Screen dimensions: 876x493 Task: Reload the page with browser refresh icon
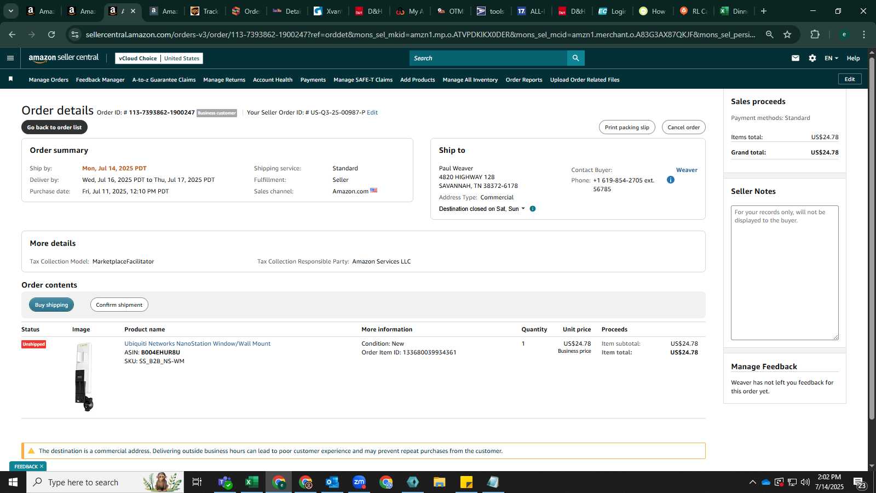51,35
